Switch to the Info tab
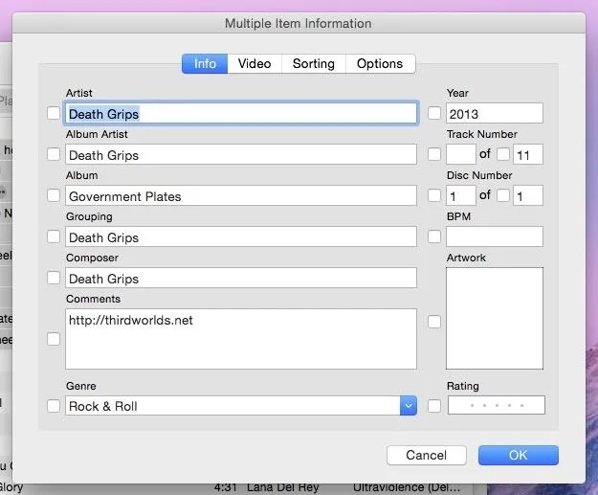 205,63
